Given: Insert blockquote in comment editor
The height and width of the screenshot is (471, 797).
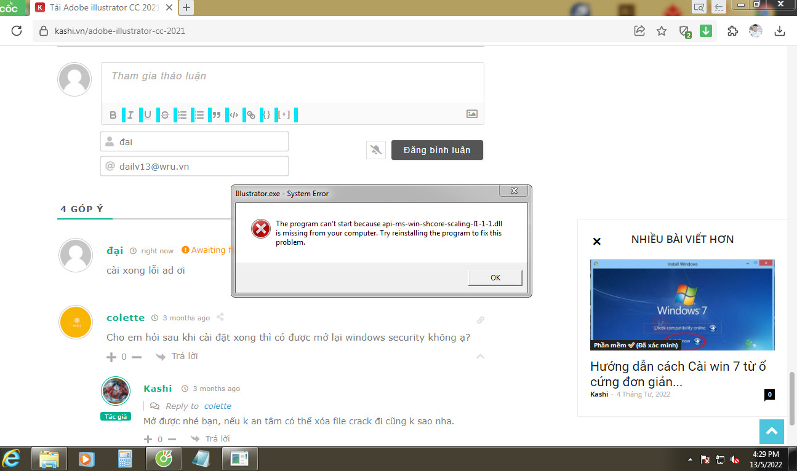Looking at the screenshot, I should (x=217, y=115).
